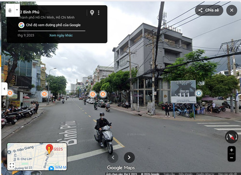Screen dimensions: 241x175
Task: Click Thành phố Hồ Chí Minh, Hồ Chí Minh subtitle
Action: click(47, 17)
